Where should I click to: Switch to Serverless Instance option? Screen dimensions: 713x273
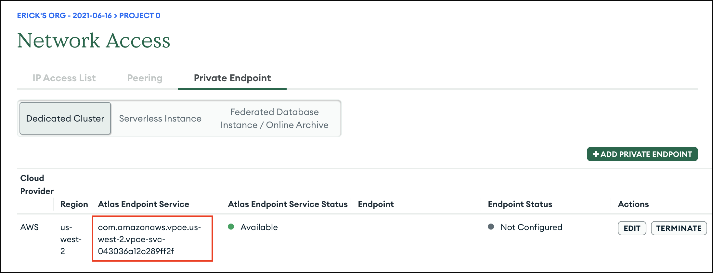click(x=160, y=118)
